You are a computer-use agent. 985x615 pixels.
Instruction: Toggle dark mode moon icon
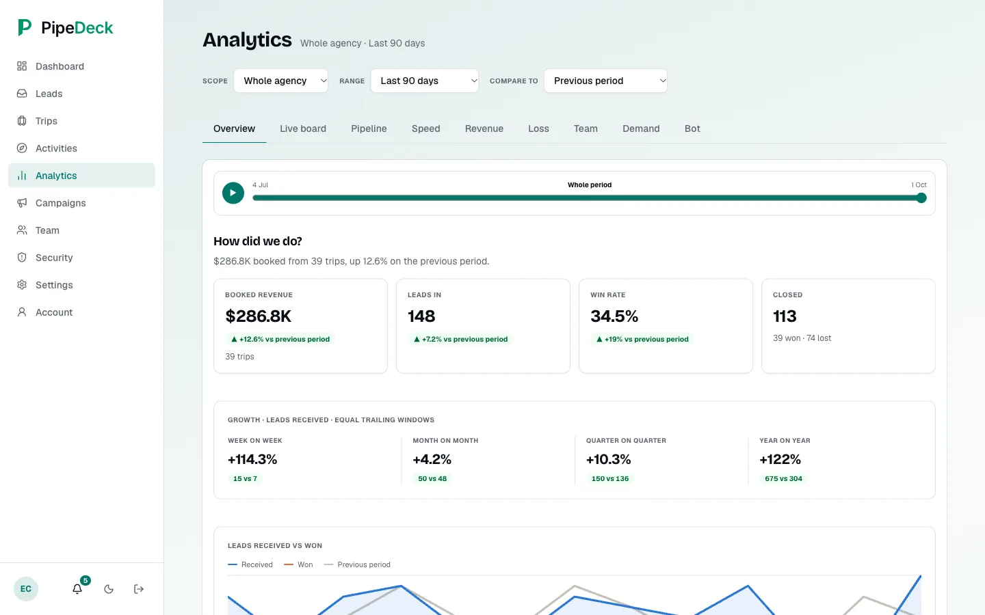coord(109,589)
